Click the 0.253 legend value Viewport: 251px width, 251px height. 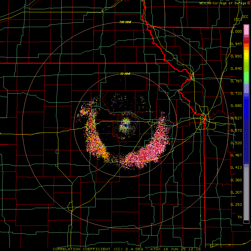click(236, 205)
